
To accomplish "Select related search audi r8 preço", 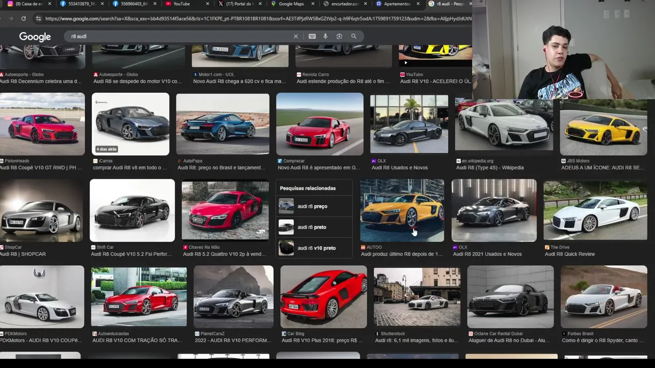I will 314,206.
